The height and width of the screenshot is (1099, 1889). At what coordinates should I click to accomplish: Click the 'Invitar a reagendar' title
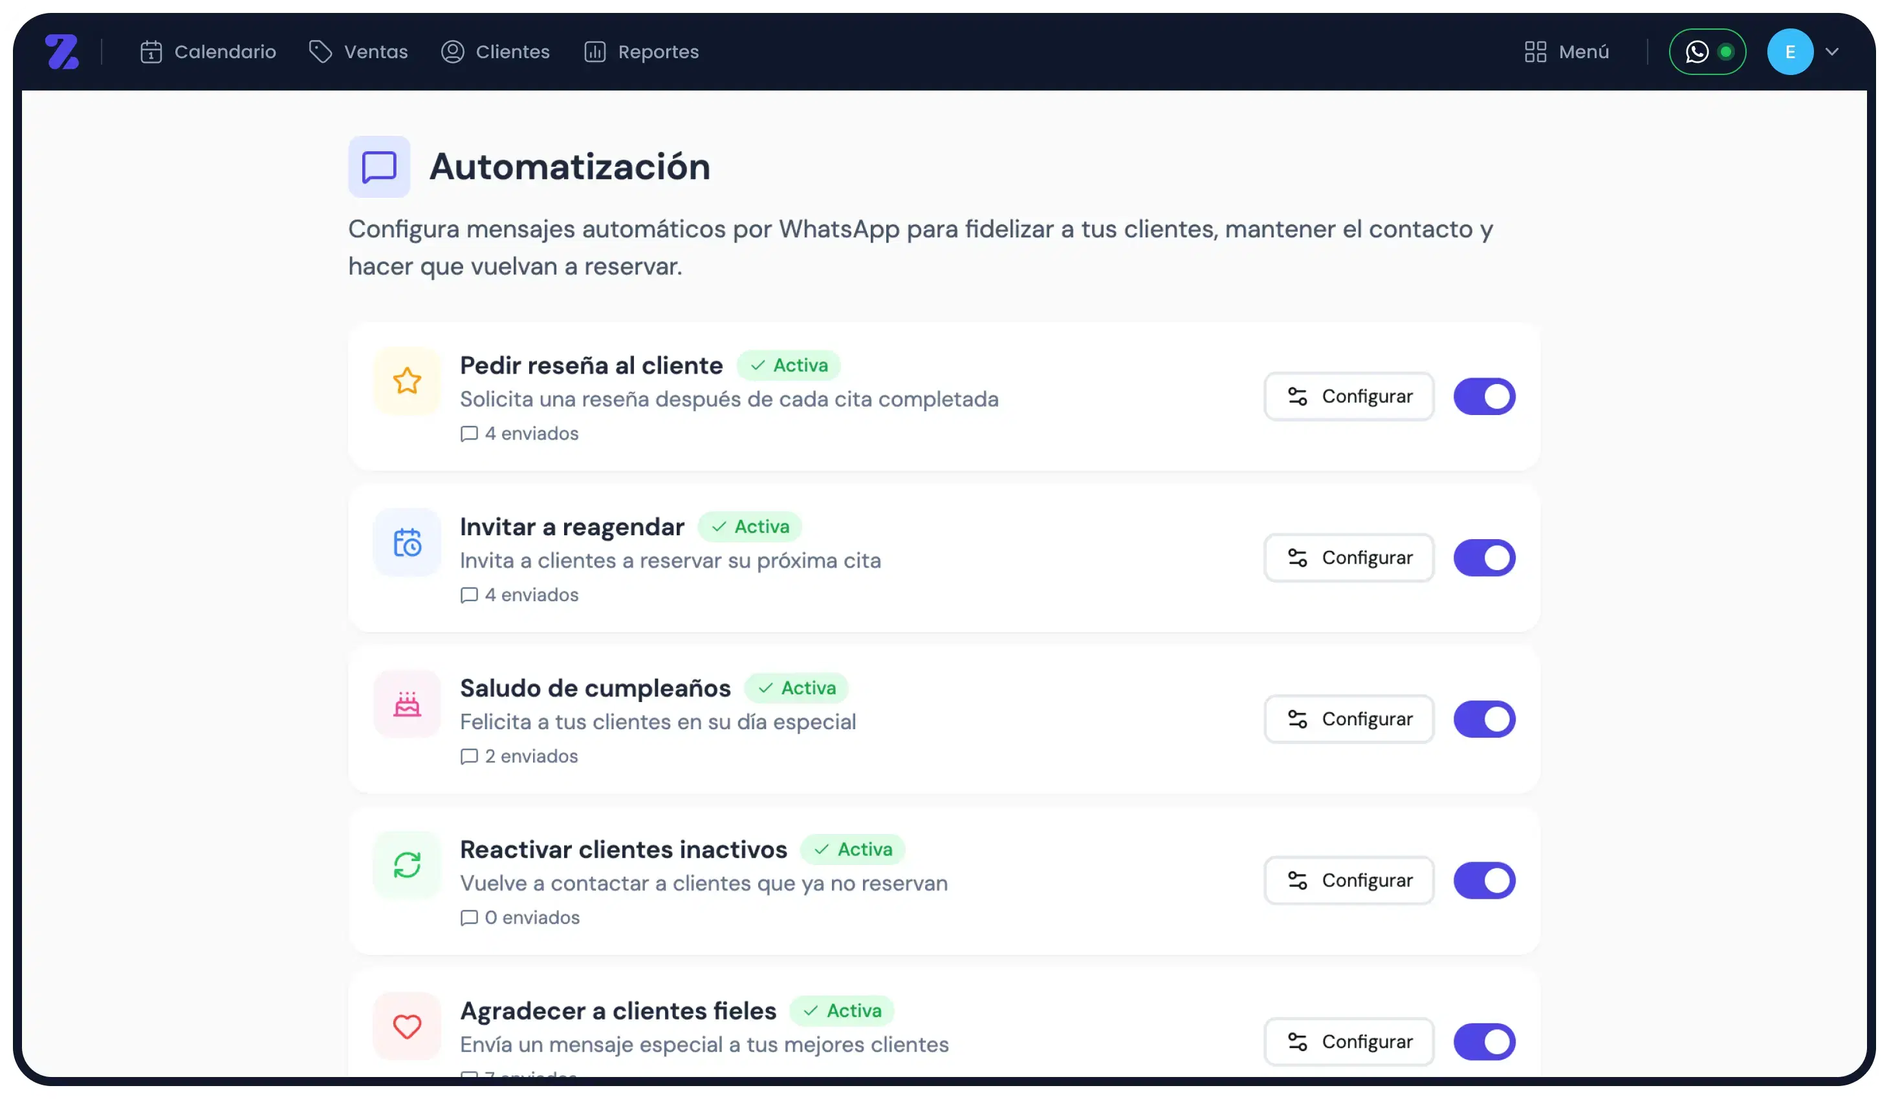[572, 527]
